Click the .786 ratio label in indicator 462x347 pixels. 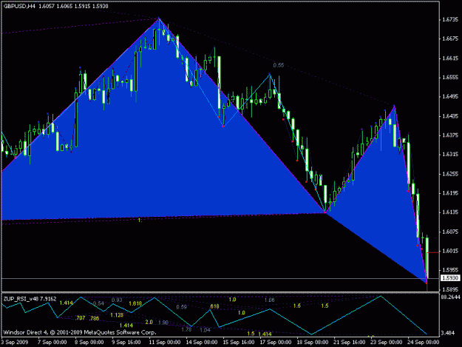point(94,318)
